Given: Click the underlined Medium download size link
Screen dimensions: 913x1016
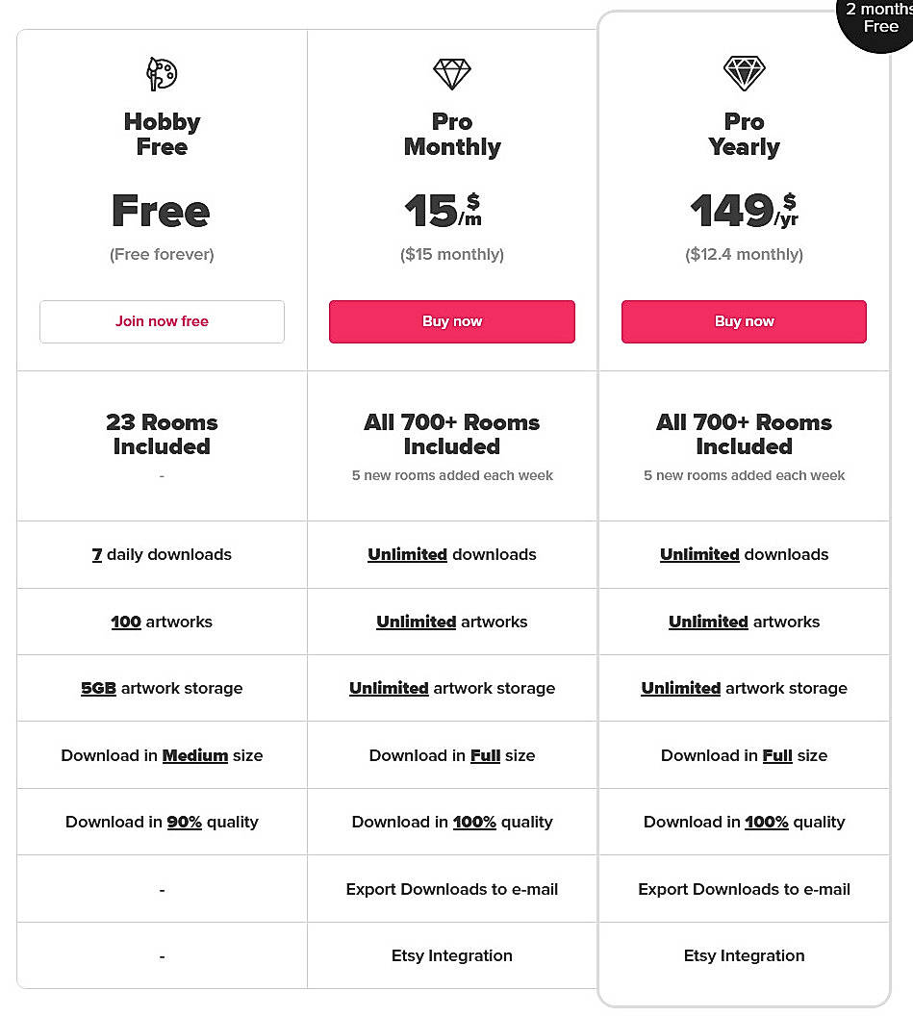Looking at the screenshot, I should click(x=195, y=755).
